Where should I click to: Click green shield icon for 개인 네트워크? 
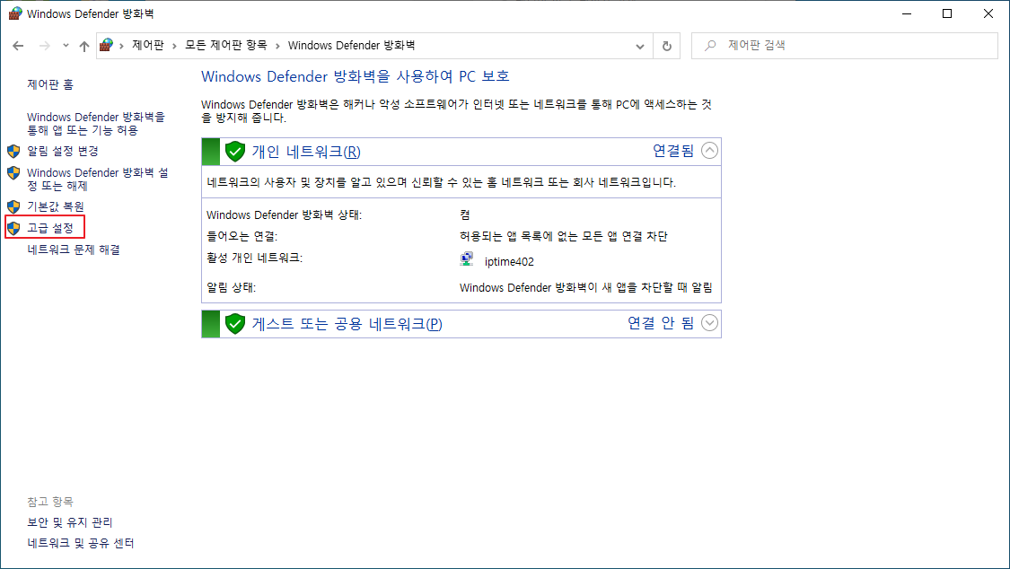pyautogui.click(x=235, y=152)
